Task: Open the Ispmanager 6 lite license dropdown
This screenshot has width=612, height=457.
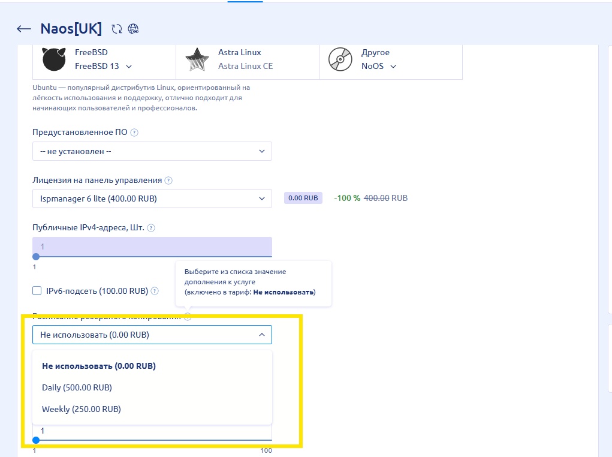Action: (152, 199)
